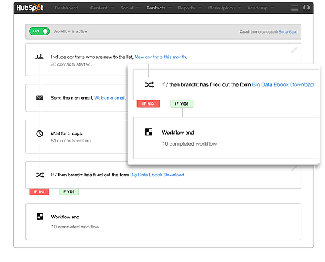Viewport: 325px width, 262px height.
Task: Open the hamburger menu icon
Action: (295, 8)
